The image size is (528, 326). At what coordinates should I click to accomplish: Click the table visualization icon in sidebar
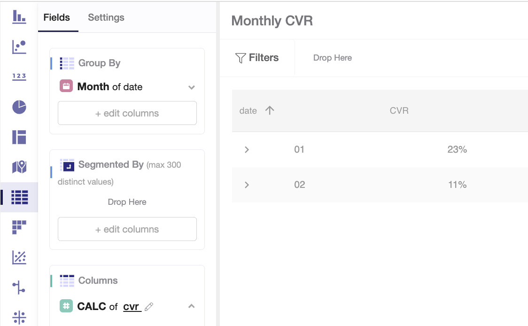19,197
